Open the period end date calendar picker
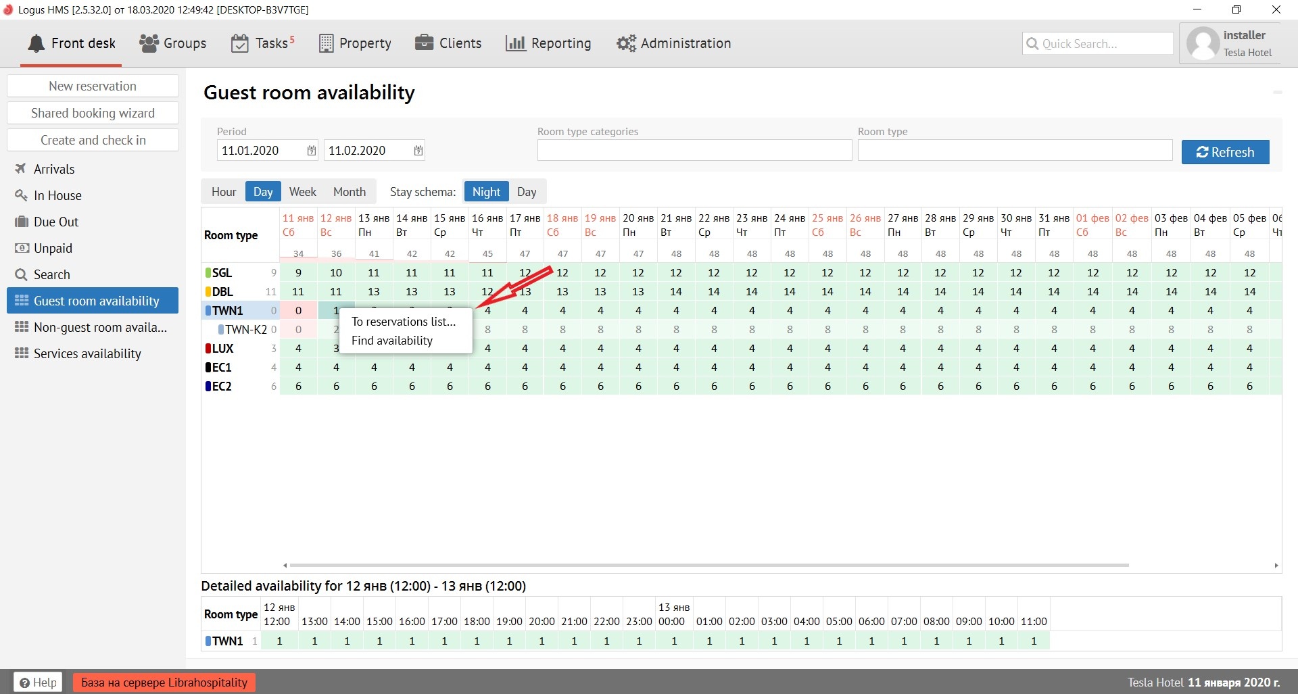The image size is (1298, 694). 418,151
